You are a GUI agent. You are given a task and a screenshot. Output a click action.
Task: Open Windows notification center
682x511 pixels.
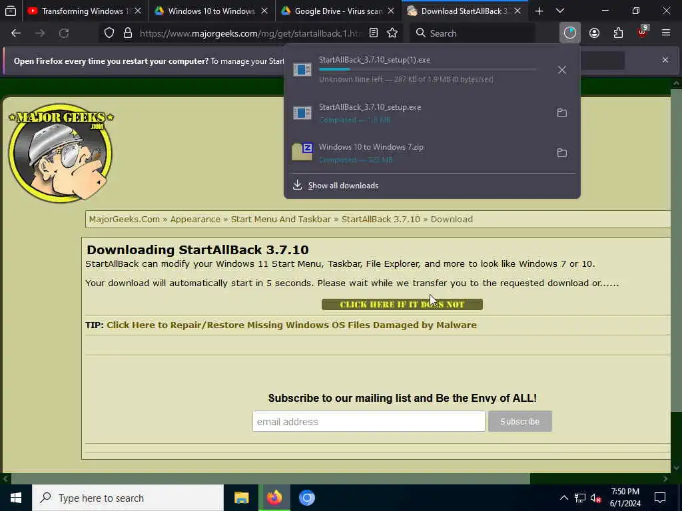(x=660, y=498)
